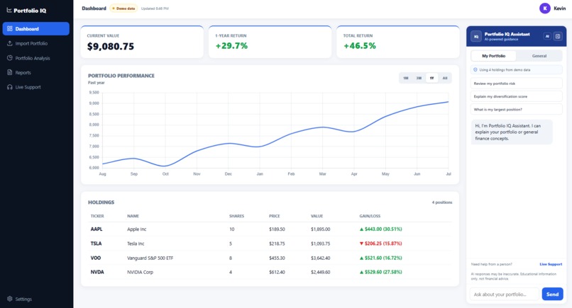The width and height of the screenshot is (572, 308).
Task: Click the Portfolio Analysis pie chart icon
Action: (10, 58)
